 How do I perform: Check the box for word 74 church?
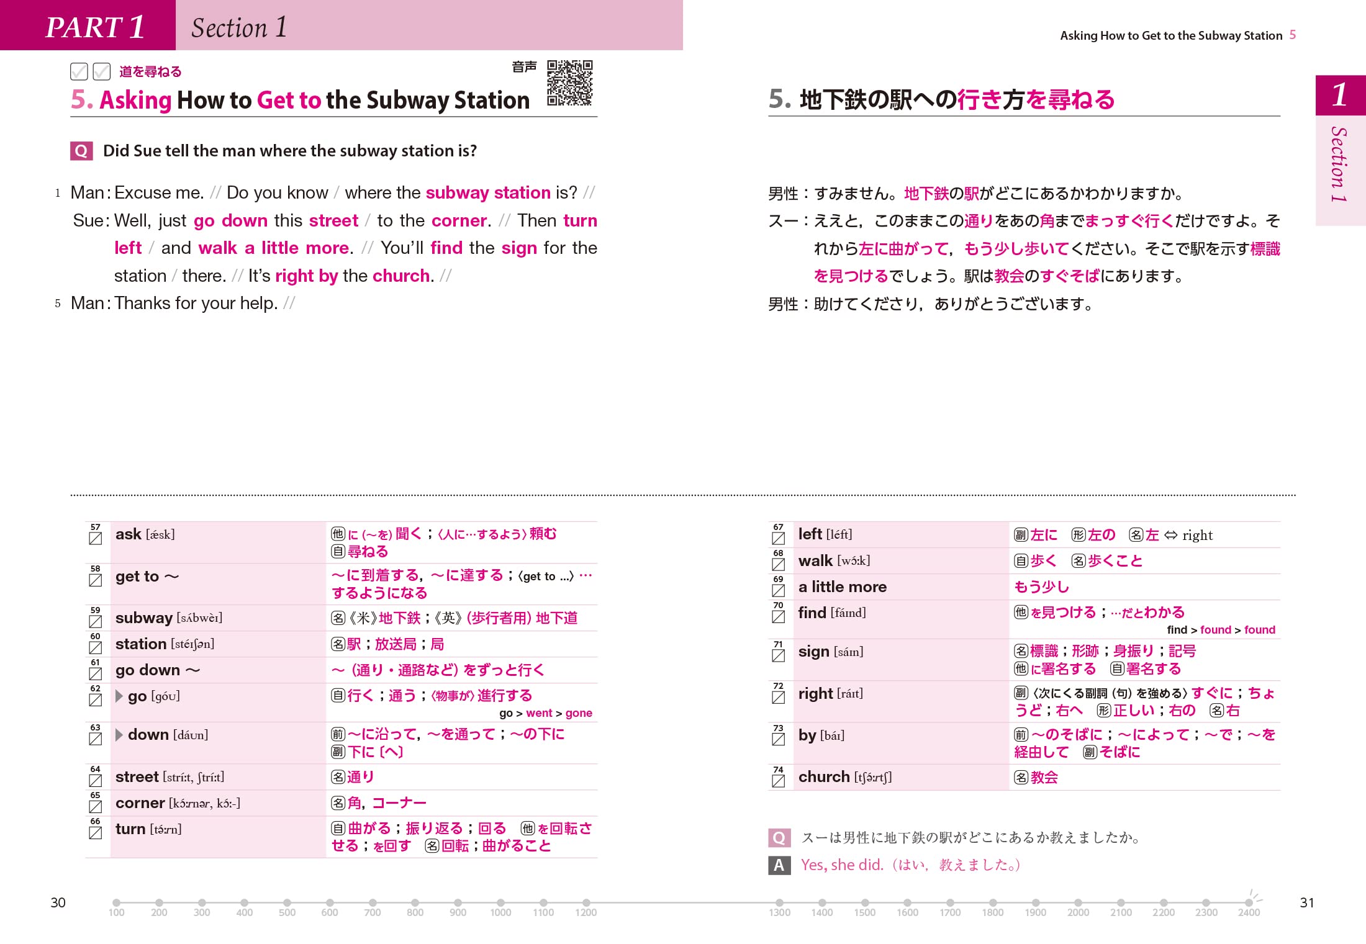[778, 781]
